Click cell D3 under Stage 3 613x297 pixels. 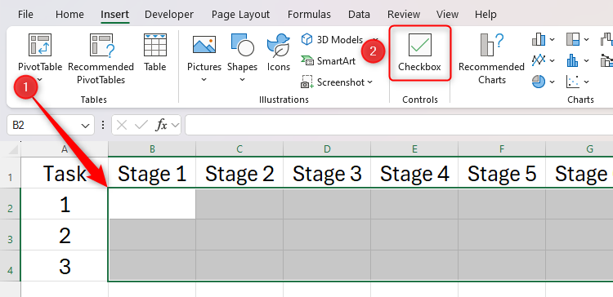327,235
